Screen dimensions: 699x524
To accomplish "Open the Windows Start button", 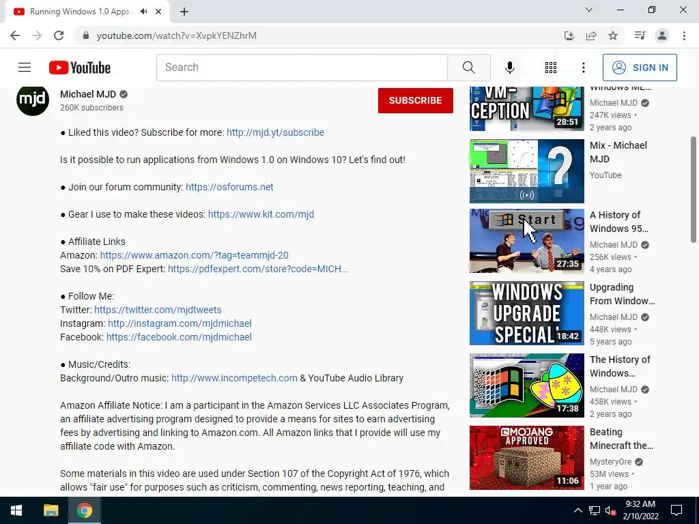I will pyautogui.click(x=16, y=510).
